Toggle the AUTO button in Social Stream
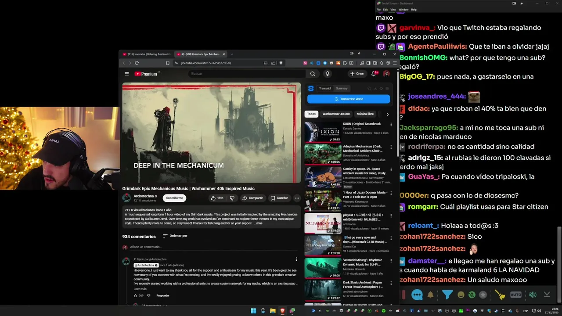 516,295
